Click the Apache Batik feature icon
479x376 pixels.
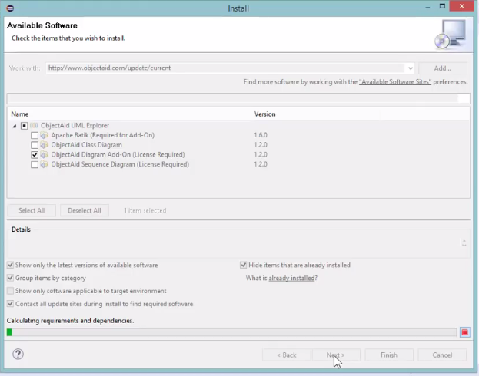(45, 135)
